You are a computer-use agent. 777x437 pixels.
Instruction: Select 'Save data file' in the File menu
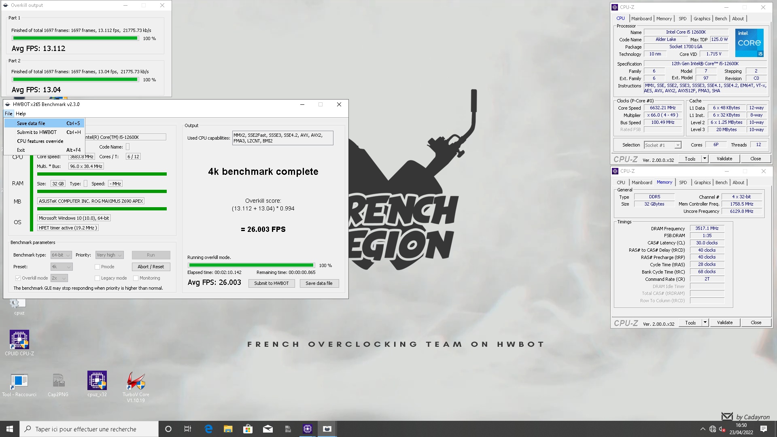(45, 123)
